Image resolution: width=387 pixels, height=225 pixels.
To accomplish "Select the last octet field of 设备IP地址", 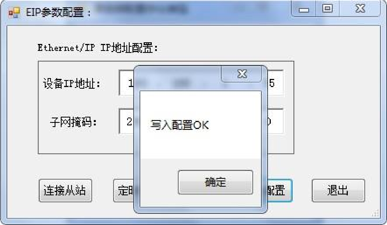I will click(275, 83).
